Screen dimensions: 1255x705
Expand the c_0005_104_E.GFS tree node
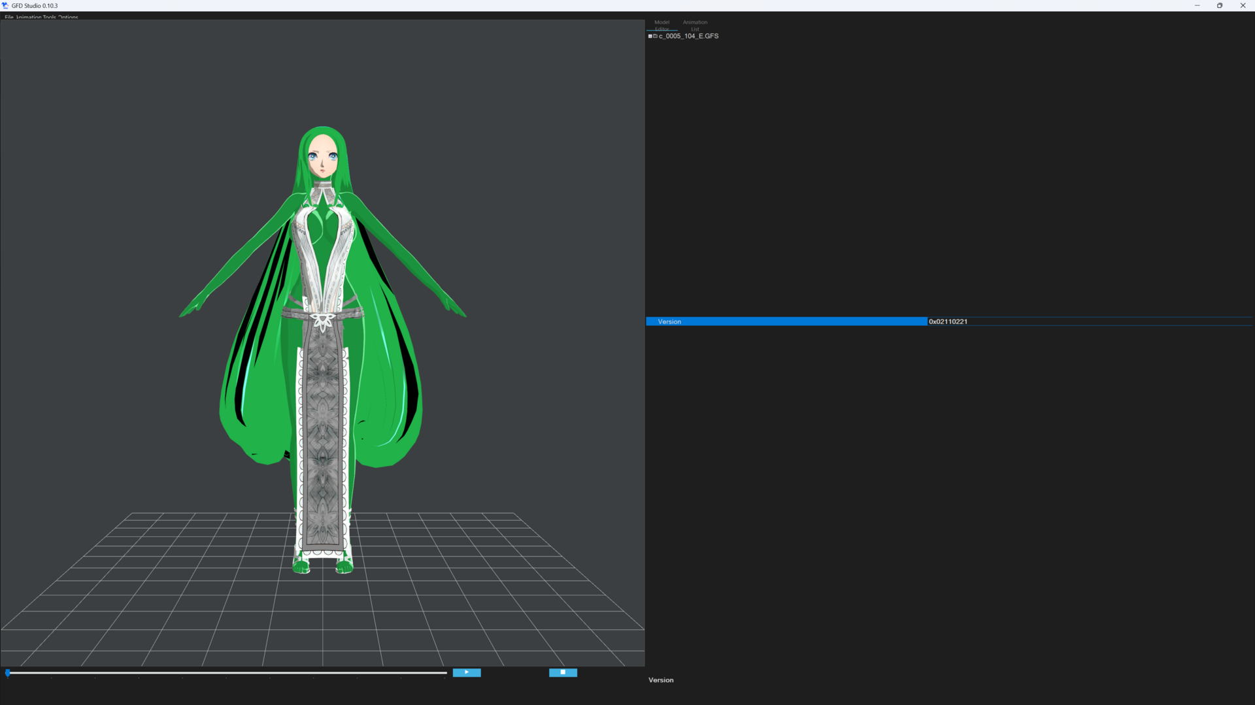point(650,36)
